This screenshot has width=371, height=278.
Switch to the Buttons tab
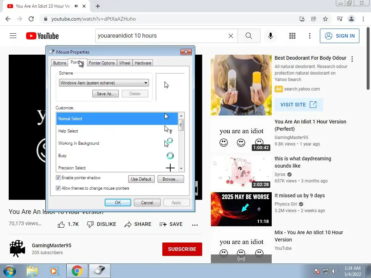(60, 63)
